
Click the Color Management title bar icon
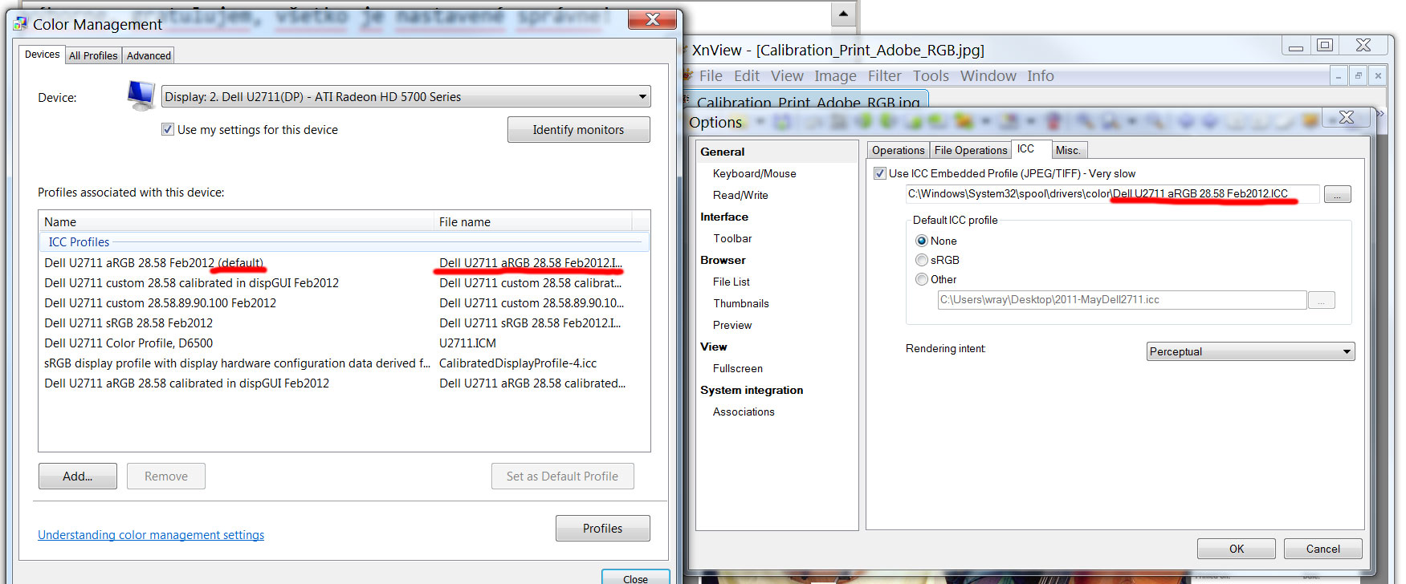tap(20, 24)
